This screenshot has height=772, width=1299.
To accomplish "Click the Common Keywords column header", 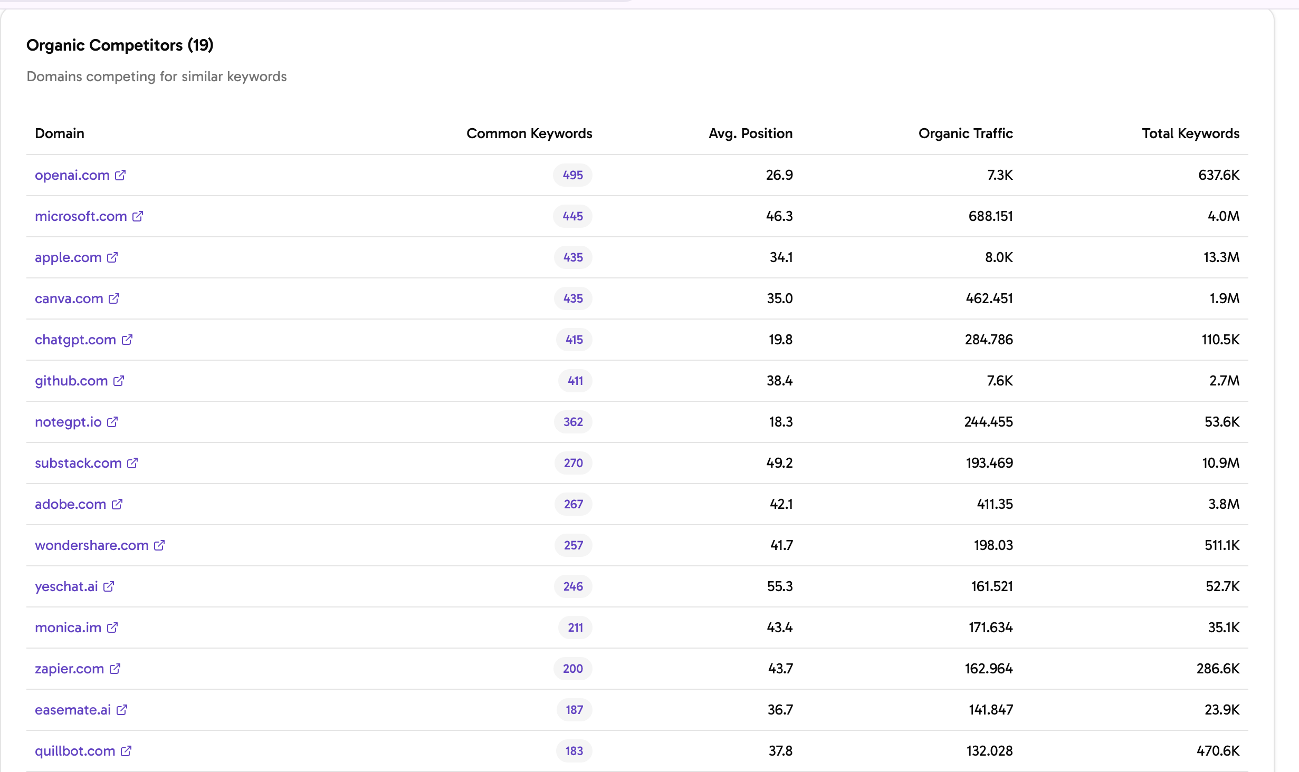I will click(x=529, y=133).
